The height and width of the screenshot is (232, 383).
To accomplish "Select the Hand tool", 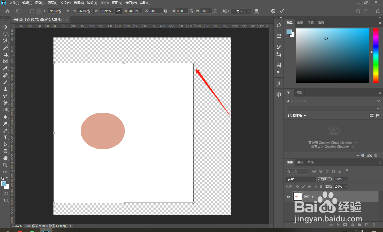I will [5, 158].
